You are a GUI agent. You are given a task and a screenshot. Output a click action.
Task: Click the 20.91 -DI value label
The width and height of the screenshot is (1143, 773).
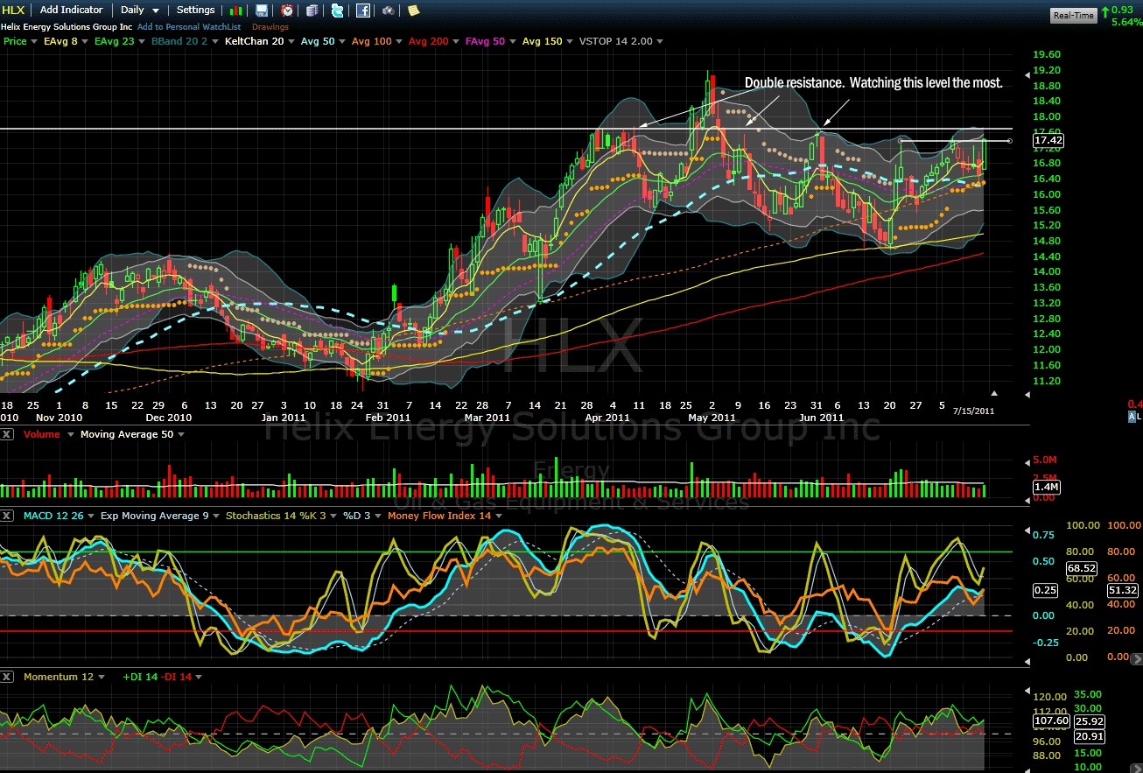pyautogui.click(x=1089, y=736)
